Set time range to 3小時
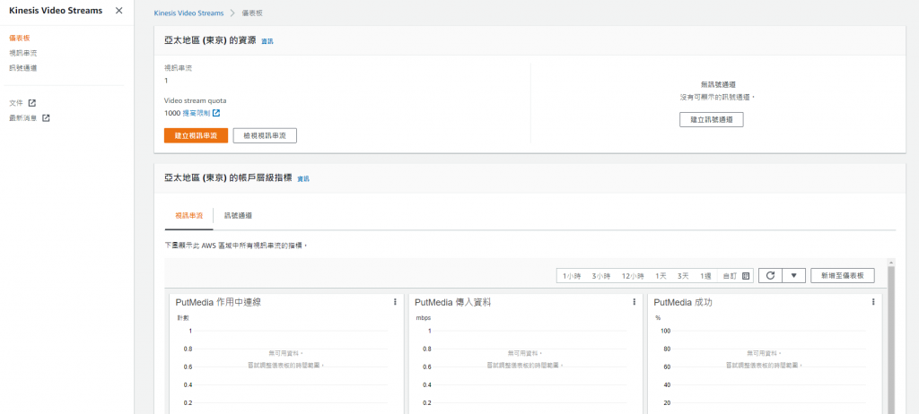The image size is (919, 414). [600, 276]
